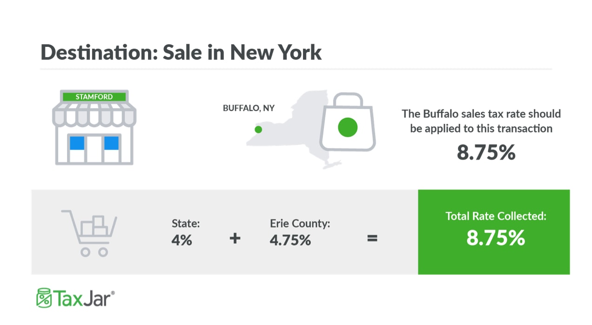This screenshot has width=592, height=325.
Task: Click the TaxJar jar logo icon
Action: 43,298
